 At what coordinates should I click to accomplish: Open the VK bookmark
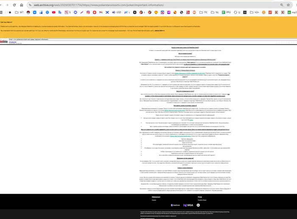(x=35, y=12)
